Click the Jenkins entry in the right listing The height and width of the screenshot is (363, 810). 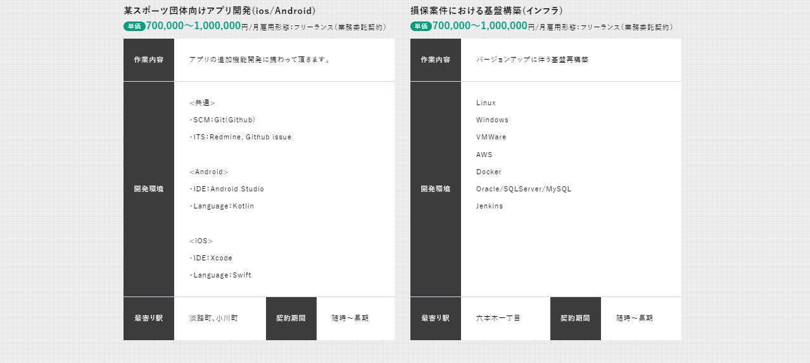tap(490, 206)
